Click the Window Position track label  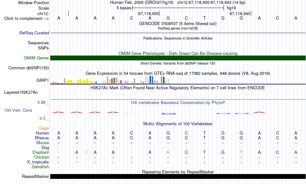[33, 3]
